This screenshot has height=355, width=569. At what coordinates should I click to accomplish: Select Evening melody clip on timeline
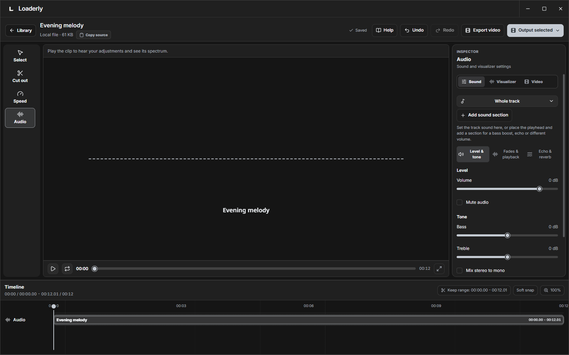pyautogui.click(x=309, y=320)
